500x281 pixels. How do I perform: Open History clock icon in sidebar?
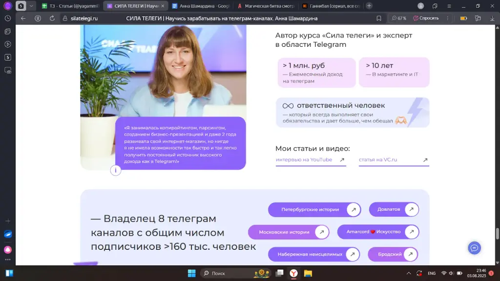tap(8, 19)
